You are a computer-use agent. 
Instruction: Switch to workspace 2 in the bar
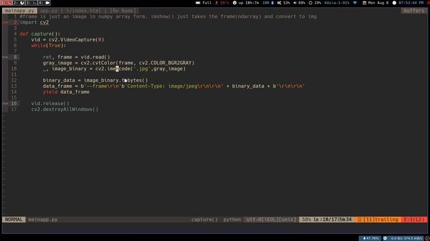pyautogui.click(x=19, y=3)
